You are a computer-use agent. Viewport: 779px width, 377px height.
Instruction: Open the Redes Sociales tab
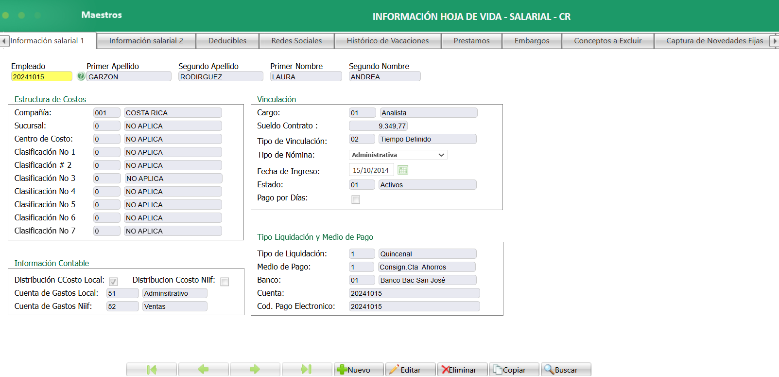296,41
